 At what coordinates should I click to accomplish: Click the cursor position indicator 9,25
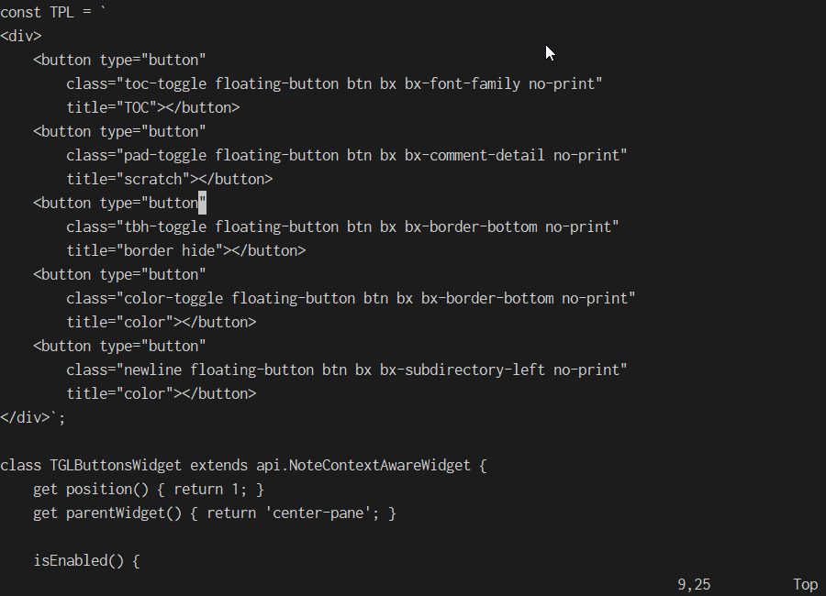click(x=694, y=584)
